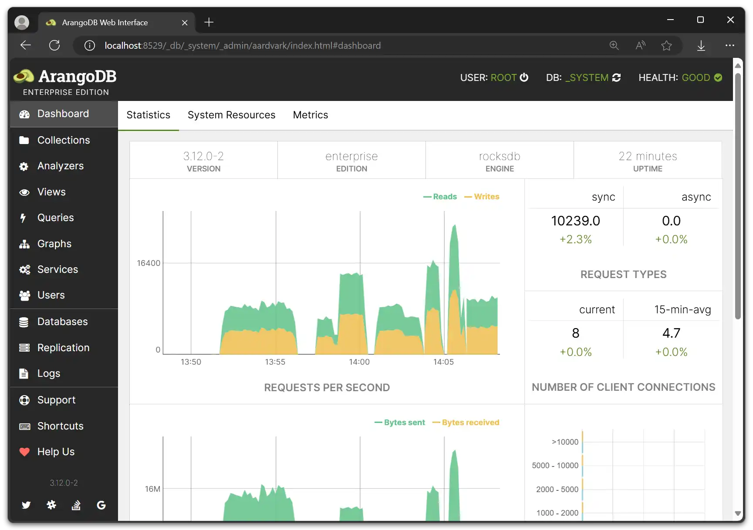Go to Analyzers section
This screenshot has width=753, height=530.
[x=64, y=166]
